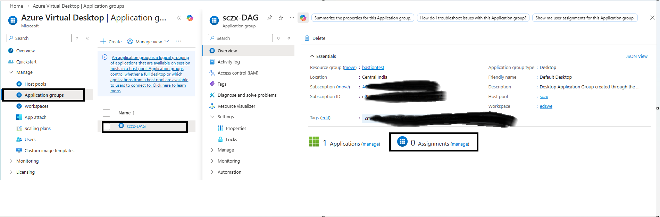Image resolution: width=660 pixels, height=217 pixels.
Task: Open Copilot icon next to Summarize suggestion
Action: [303, 18]
